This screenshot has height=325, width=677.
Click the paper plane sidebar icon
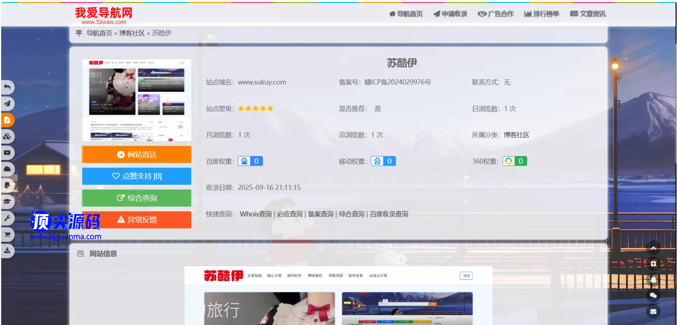(7, 104)
